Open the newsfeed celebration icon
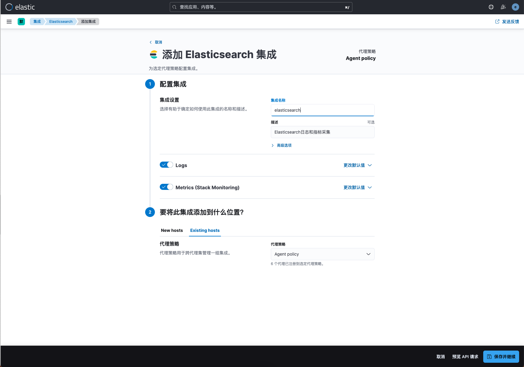The image size is (524, 367). (503, 7)
